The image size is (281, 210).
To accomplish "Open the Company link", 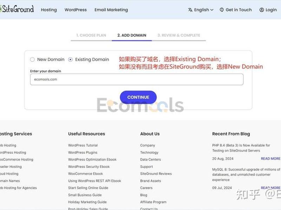I will click(148, 145).
